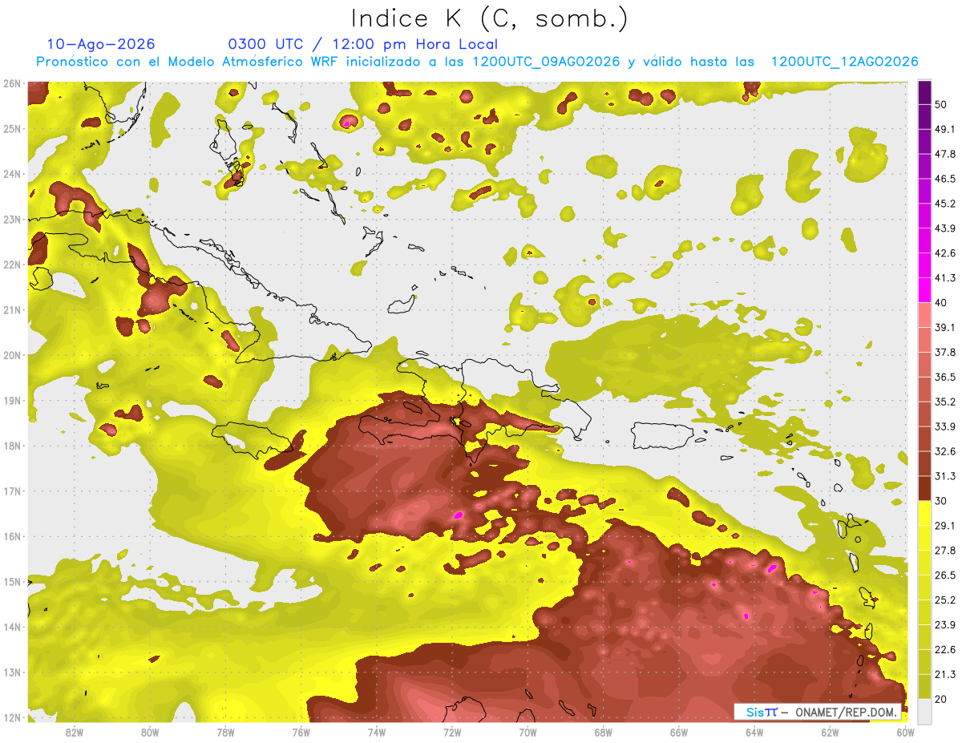Viewport: 962px width, 743px height.
Task: Click the color scale value '35.2'
Action: 944,402
